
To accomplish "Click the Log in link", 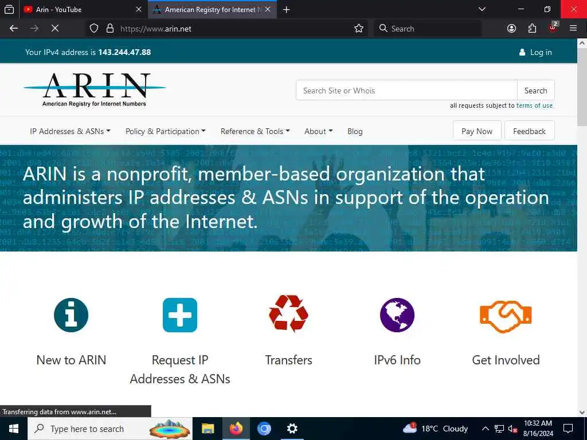I will tap(536, 52).
